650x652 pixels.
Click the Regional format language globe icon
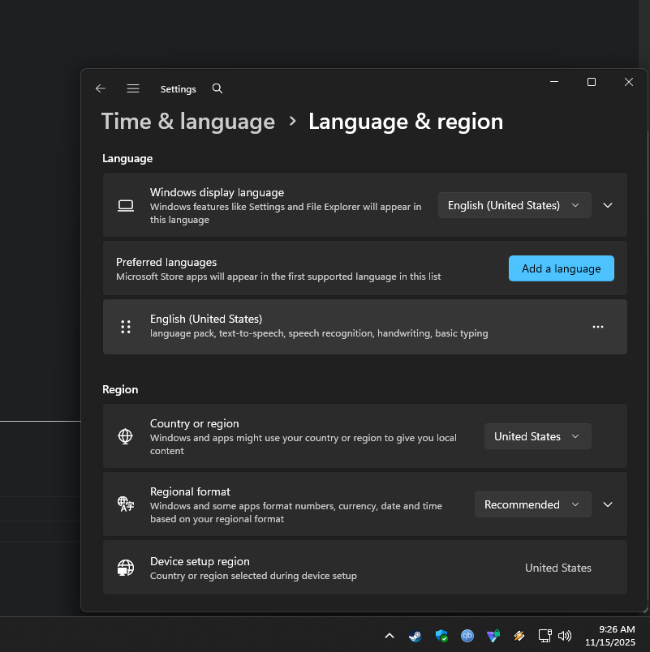tap(125, 504)
